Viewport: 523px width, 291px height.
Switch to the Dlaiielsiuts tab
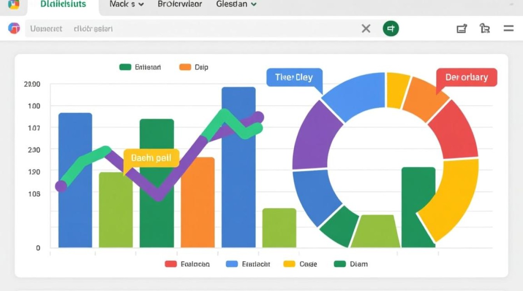(63, 4)
